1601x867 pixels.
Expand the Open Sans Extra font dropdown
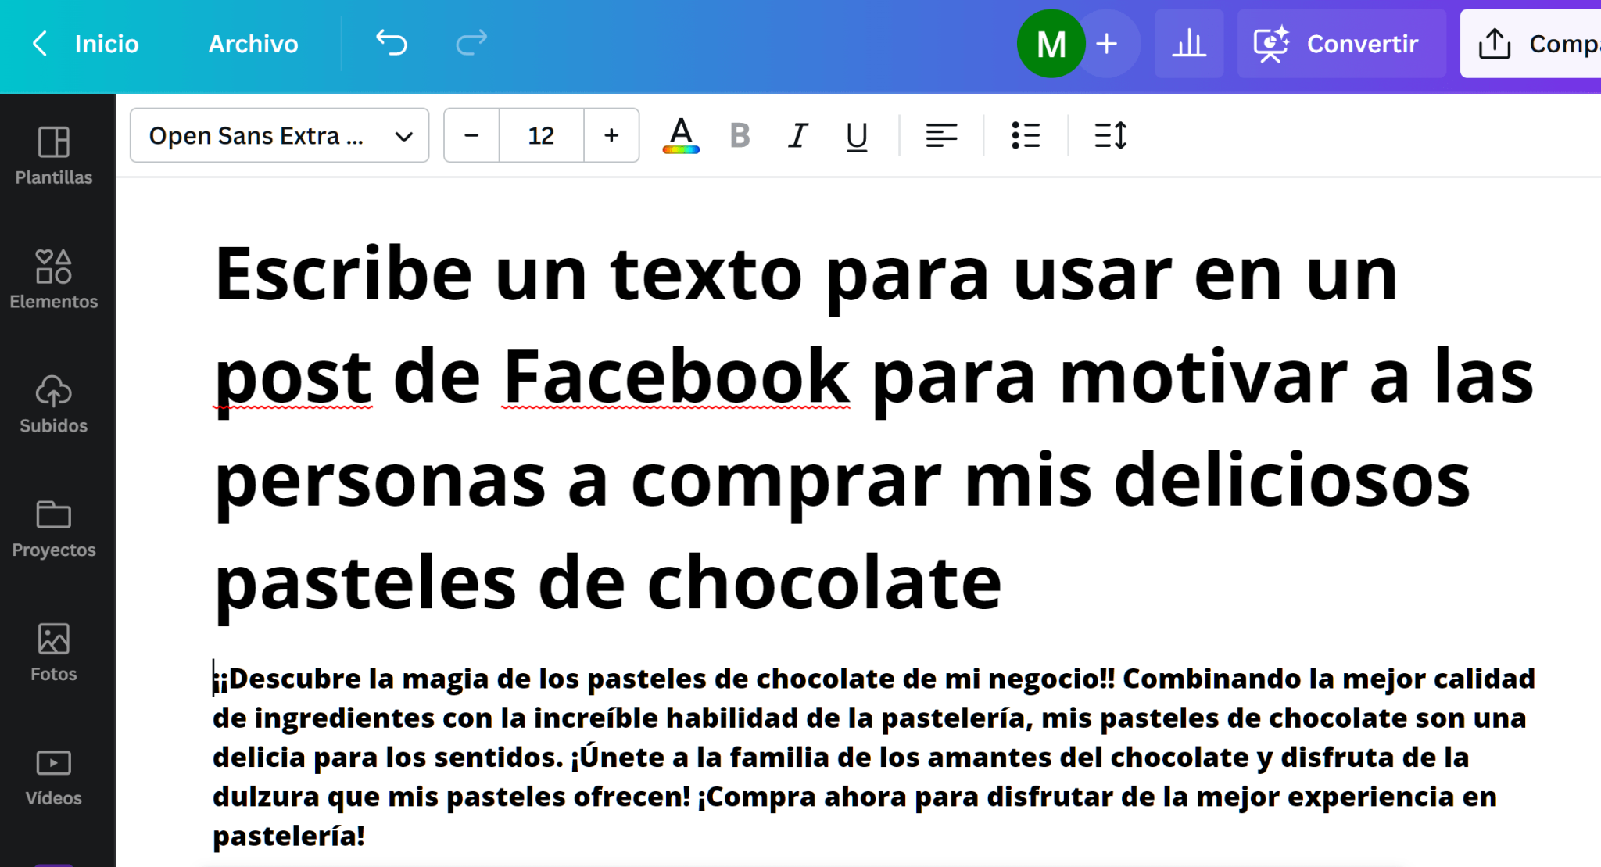click(279, 135)
